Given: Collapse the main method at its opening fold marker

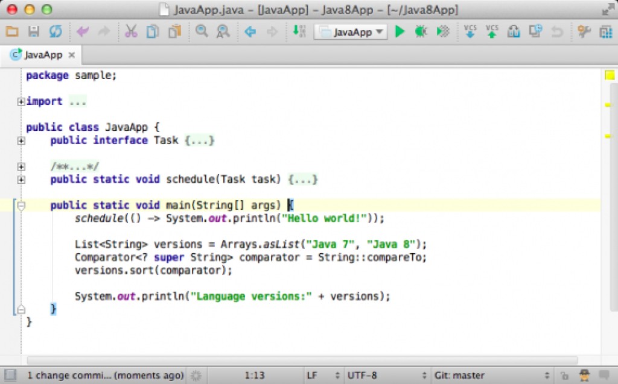Looking at the screenshot, I should point(21,206).
